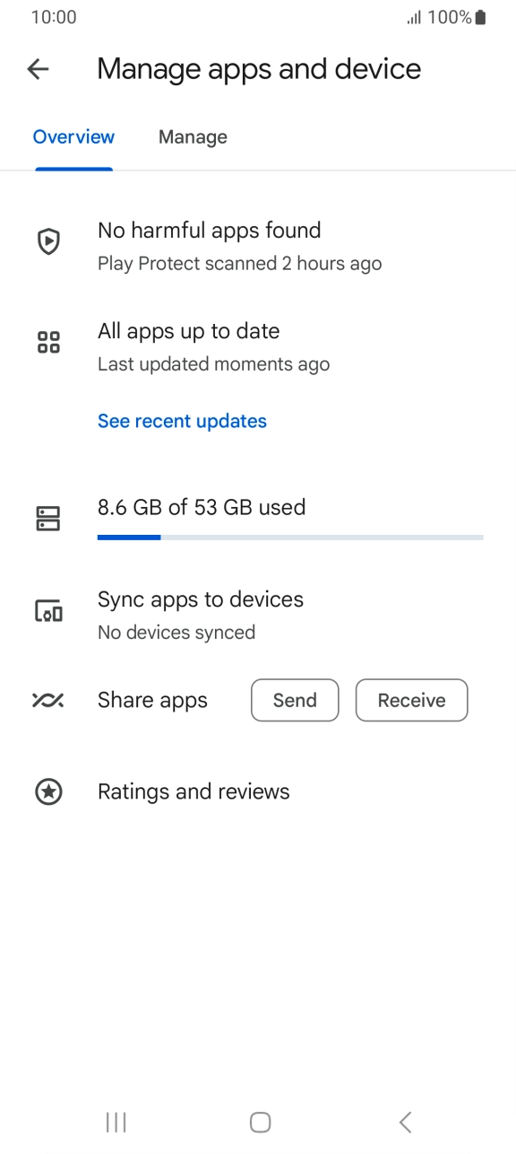This screenshot has width=516, height=1154.
Task: Tap the Receive button
Action: tap(412, 700)
